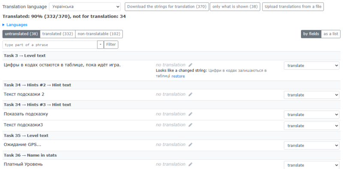Click the restore link
This screenshot has height=169, width=343.
[x=178, y=76]
